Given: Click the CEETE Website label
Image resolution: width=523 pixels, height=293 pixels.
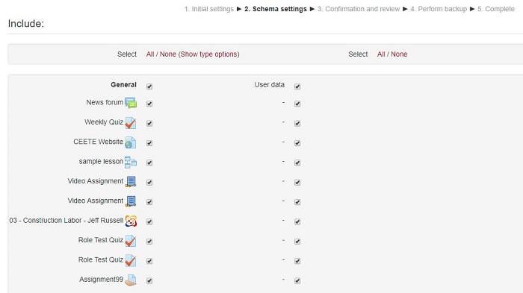Looking at the screenshot, I should click(99, 142).
